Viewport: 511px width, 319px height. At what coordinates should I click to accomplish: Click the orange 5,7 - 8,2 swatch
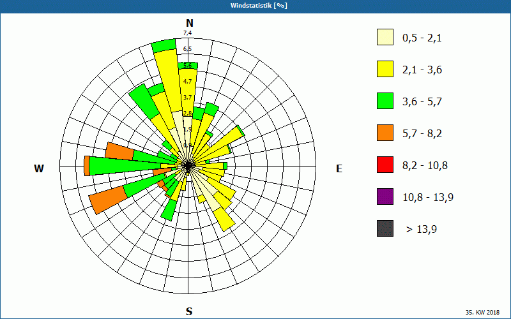pyautogui.click(x=385, y=133)
